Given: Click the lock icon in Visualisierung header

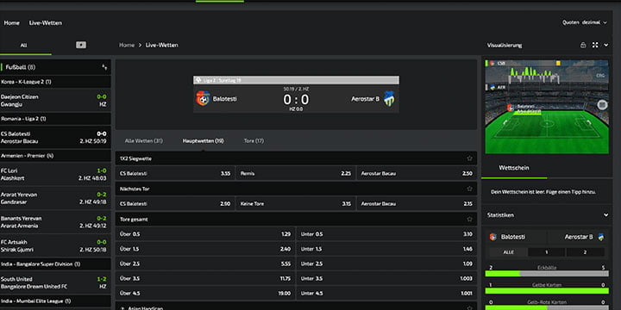Looking at the screenshot, I should [582, 45].
